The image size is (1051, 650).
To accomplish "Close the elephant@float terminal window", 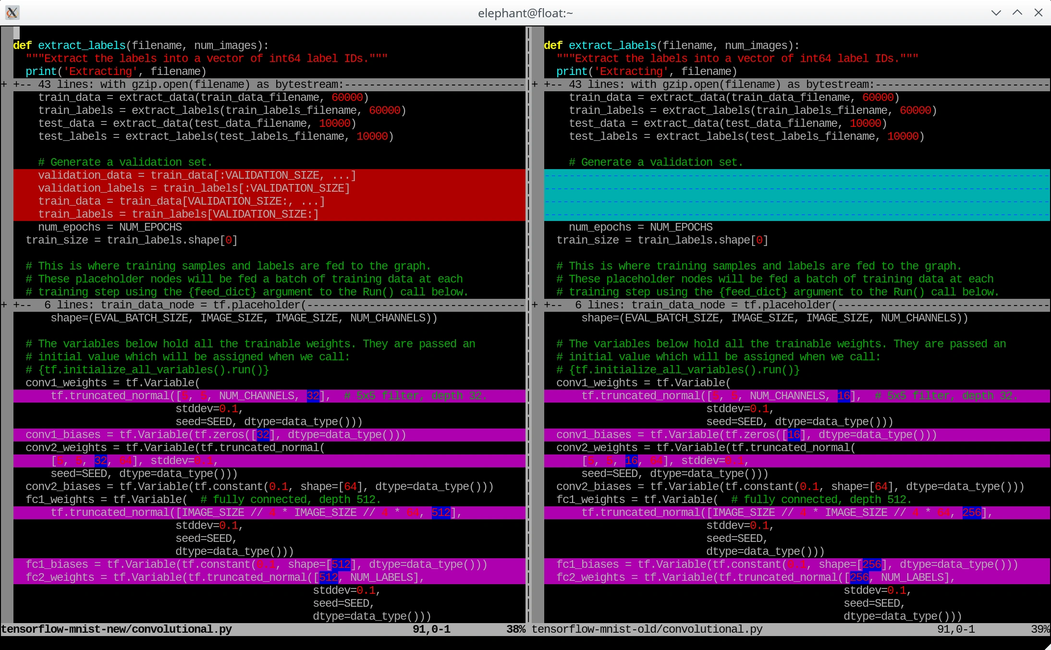I will tap(1039, 13).
